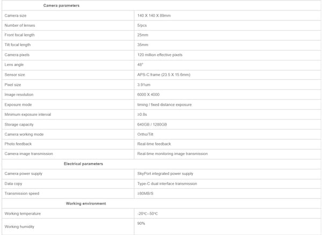Select the 640GB / 1280GB storage value
The width and height of the screenshot is (322, 235).
point(152,124)
